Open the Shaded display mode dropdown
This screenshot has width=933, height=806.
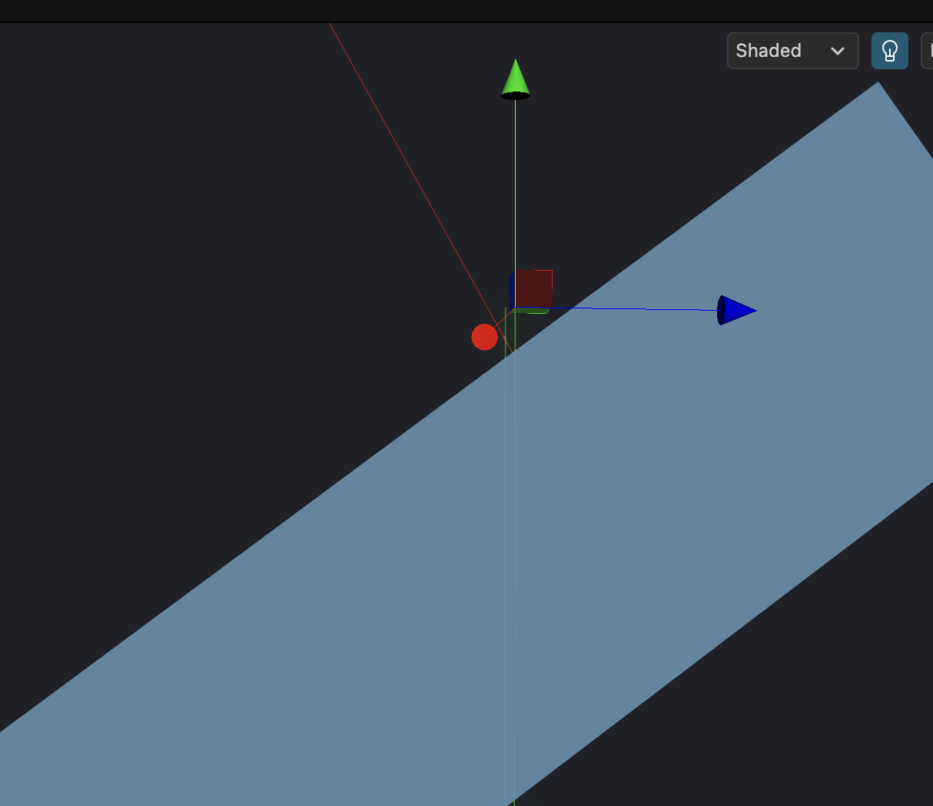792,51
